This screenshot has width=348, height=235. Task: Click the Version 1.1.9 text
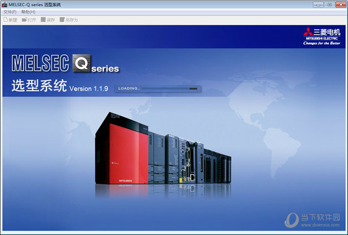tap(89, 89)
